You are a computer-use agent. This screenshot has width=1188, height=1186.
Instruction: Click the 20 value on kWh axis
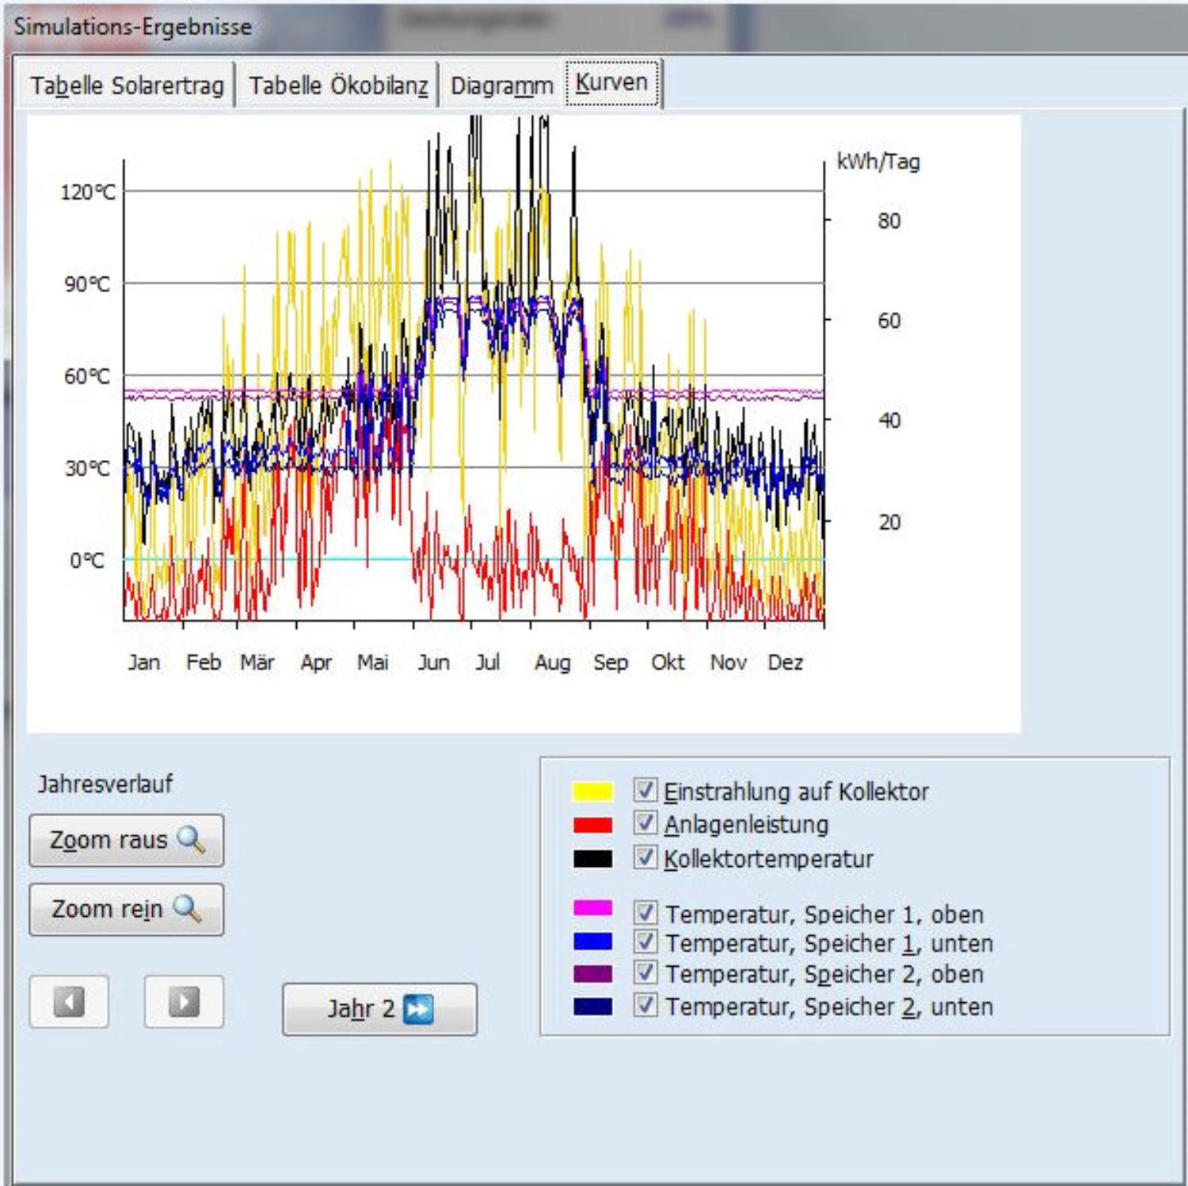click(889, 523)
